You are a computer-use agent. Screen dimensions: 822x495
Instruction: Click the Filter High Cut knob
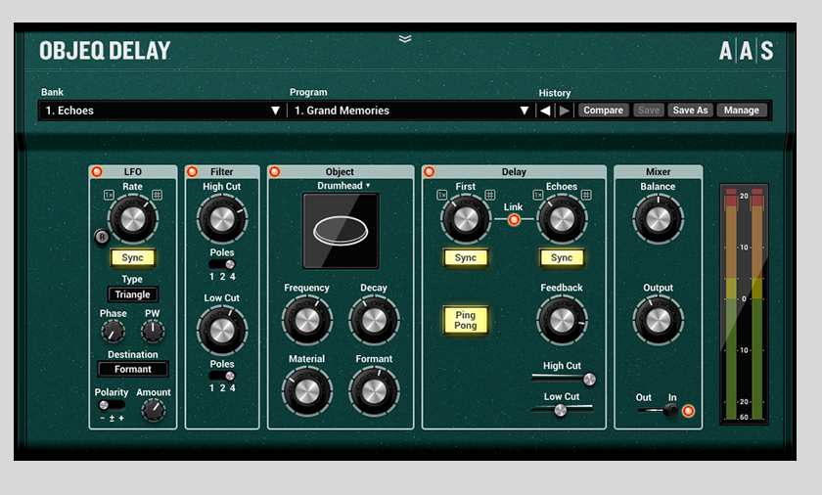coord(222,218)
